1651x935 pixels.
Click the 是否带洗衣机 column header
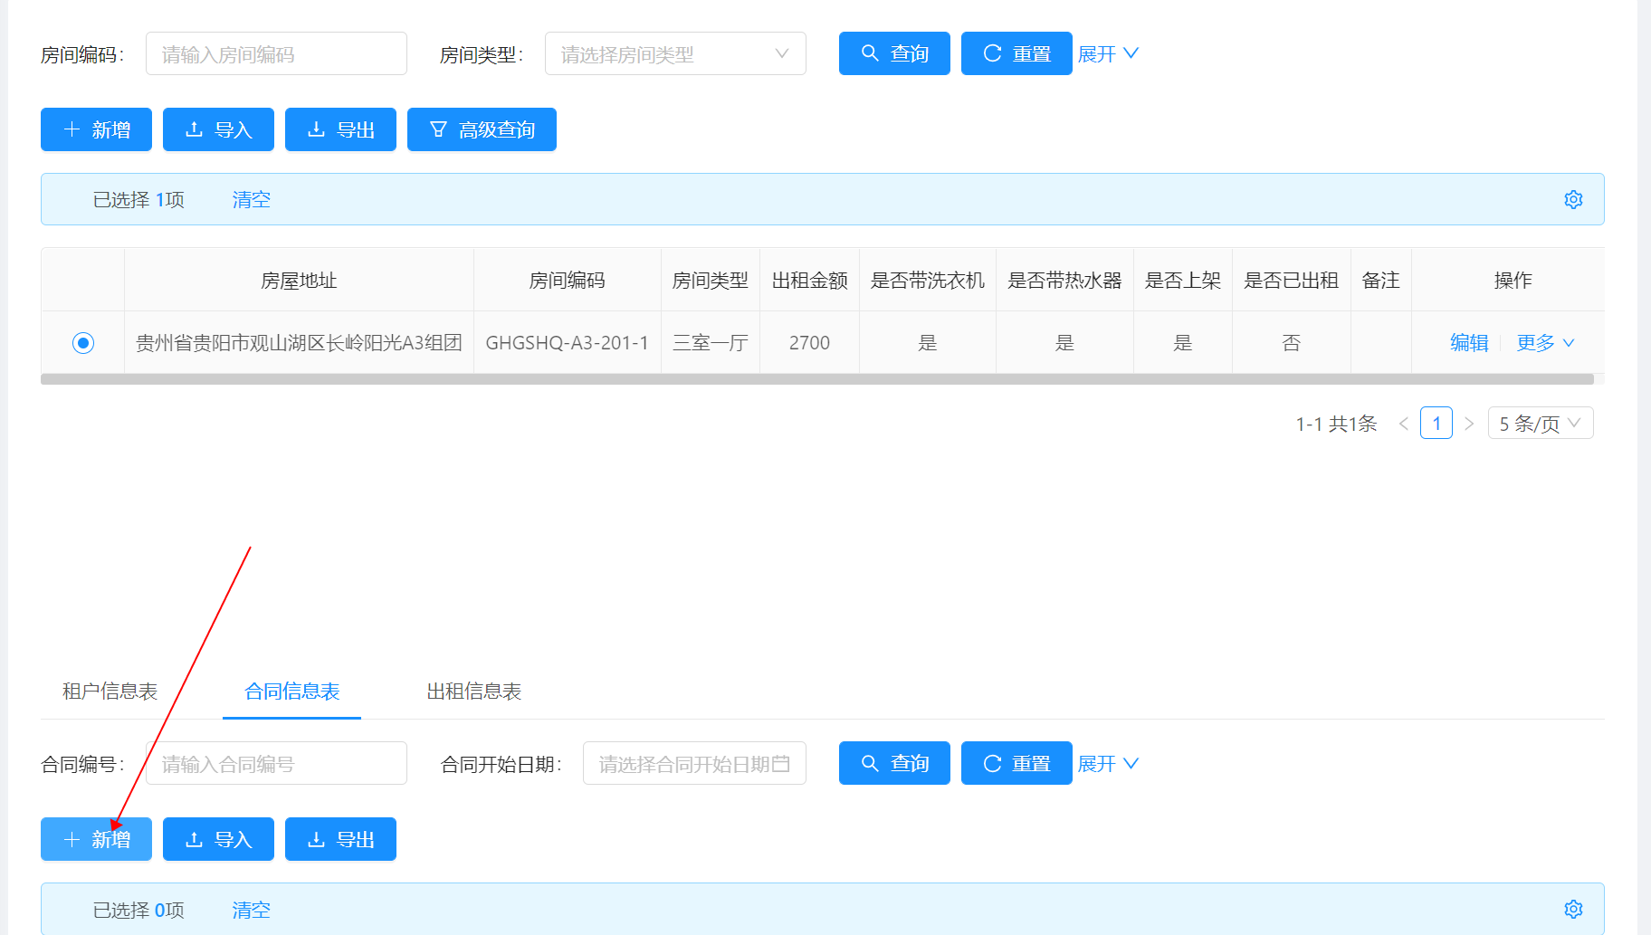pos(927,281)
